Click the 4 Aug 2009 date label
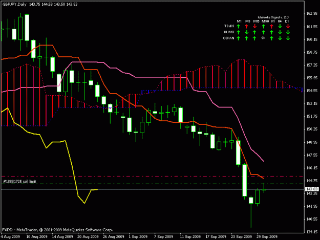Screen dimensions: 320x240 tap(10, 237)
